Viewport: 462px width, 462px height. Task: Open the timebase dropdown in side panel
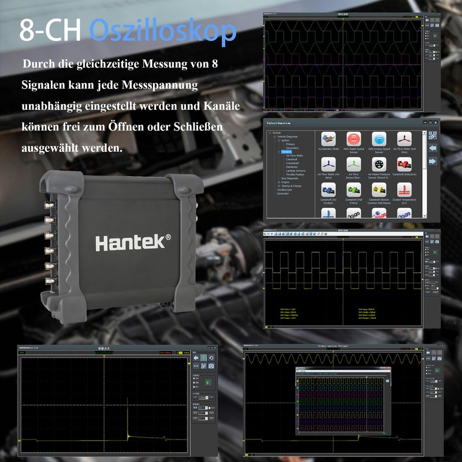(203, 397)
